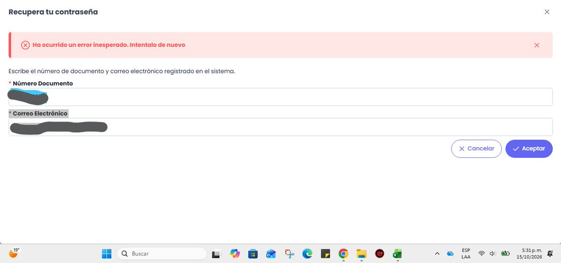This screenshot has height=263, width=561.
Task: Click the highlighted Correo Electrónico label
Action: (40, 114)
